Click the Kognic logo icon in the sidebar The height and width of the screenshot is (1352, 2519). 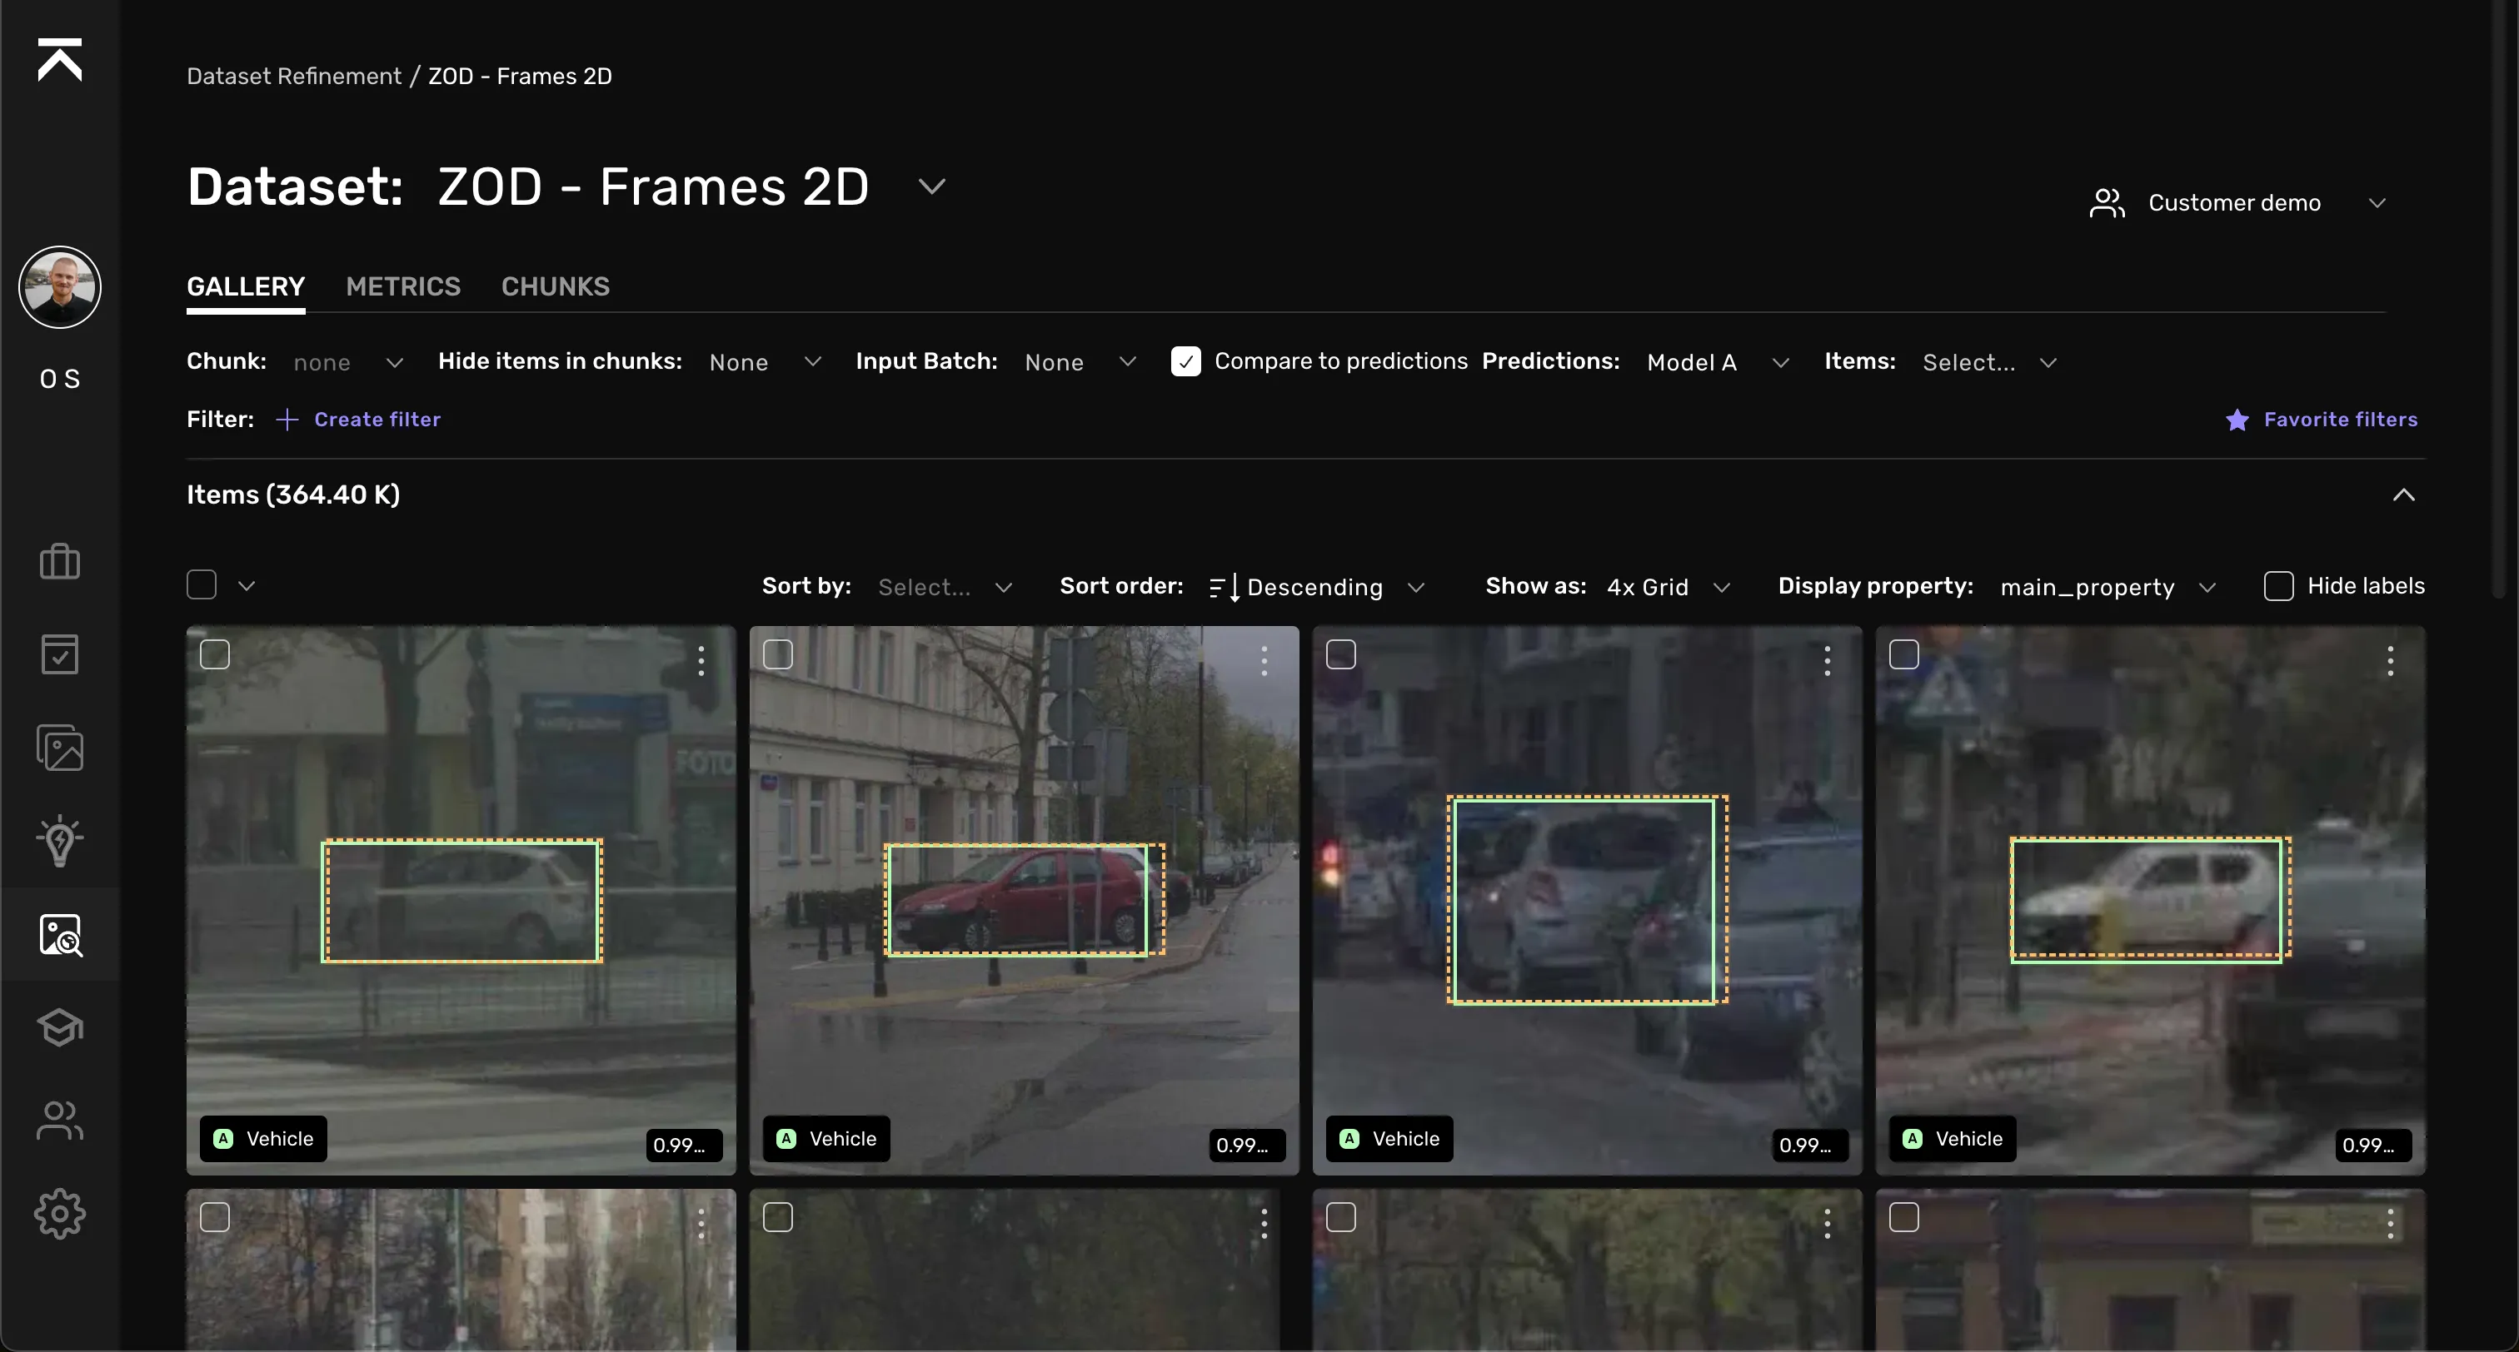pos(60,60)
